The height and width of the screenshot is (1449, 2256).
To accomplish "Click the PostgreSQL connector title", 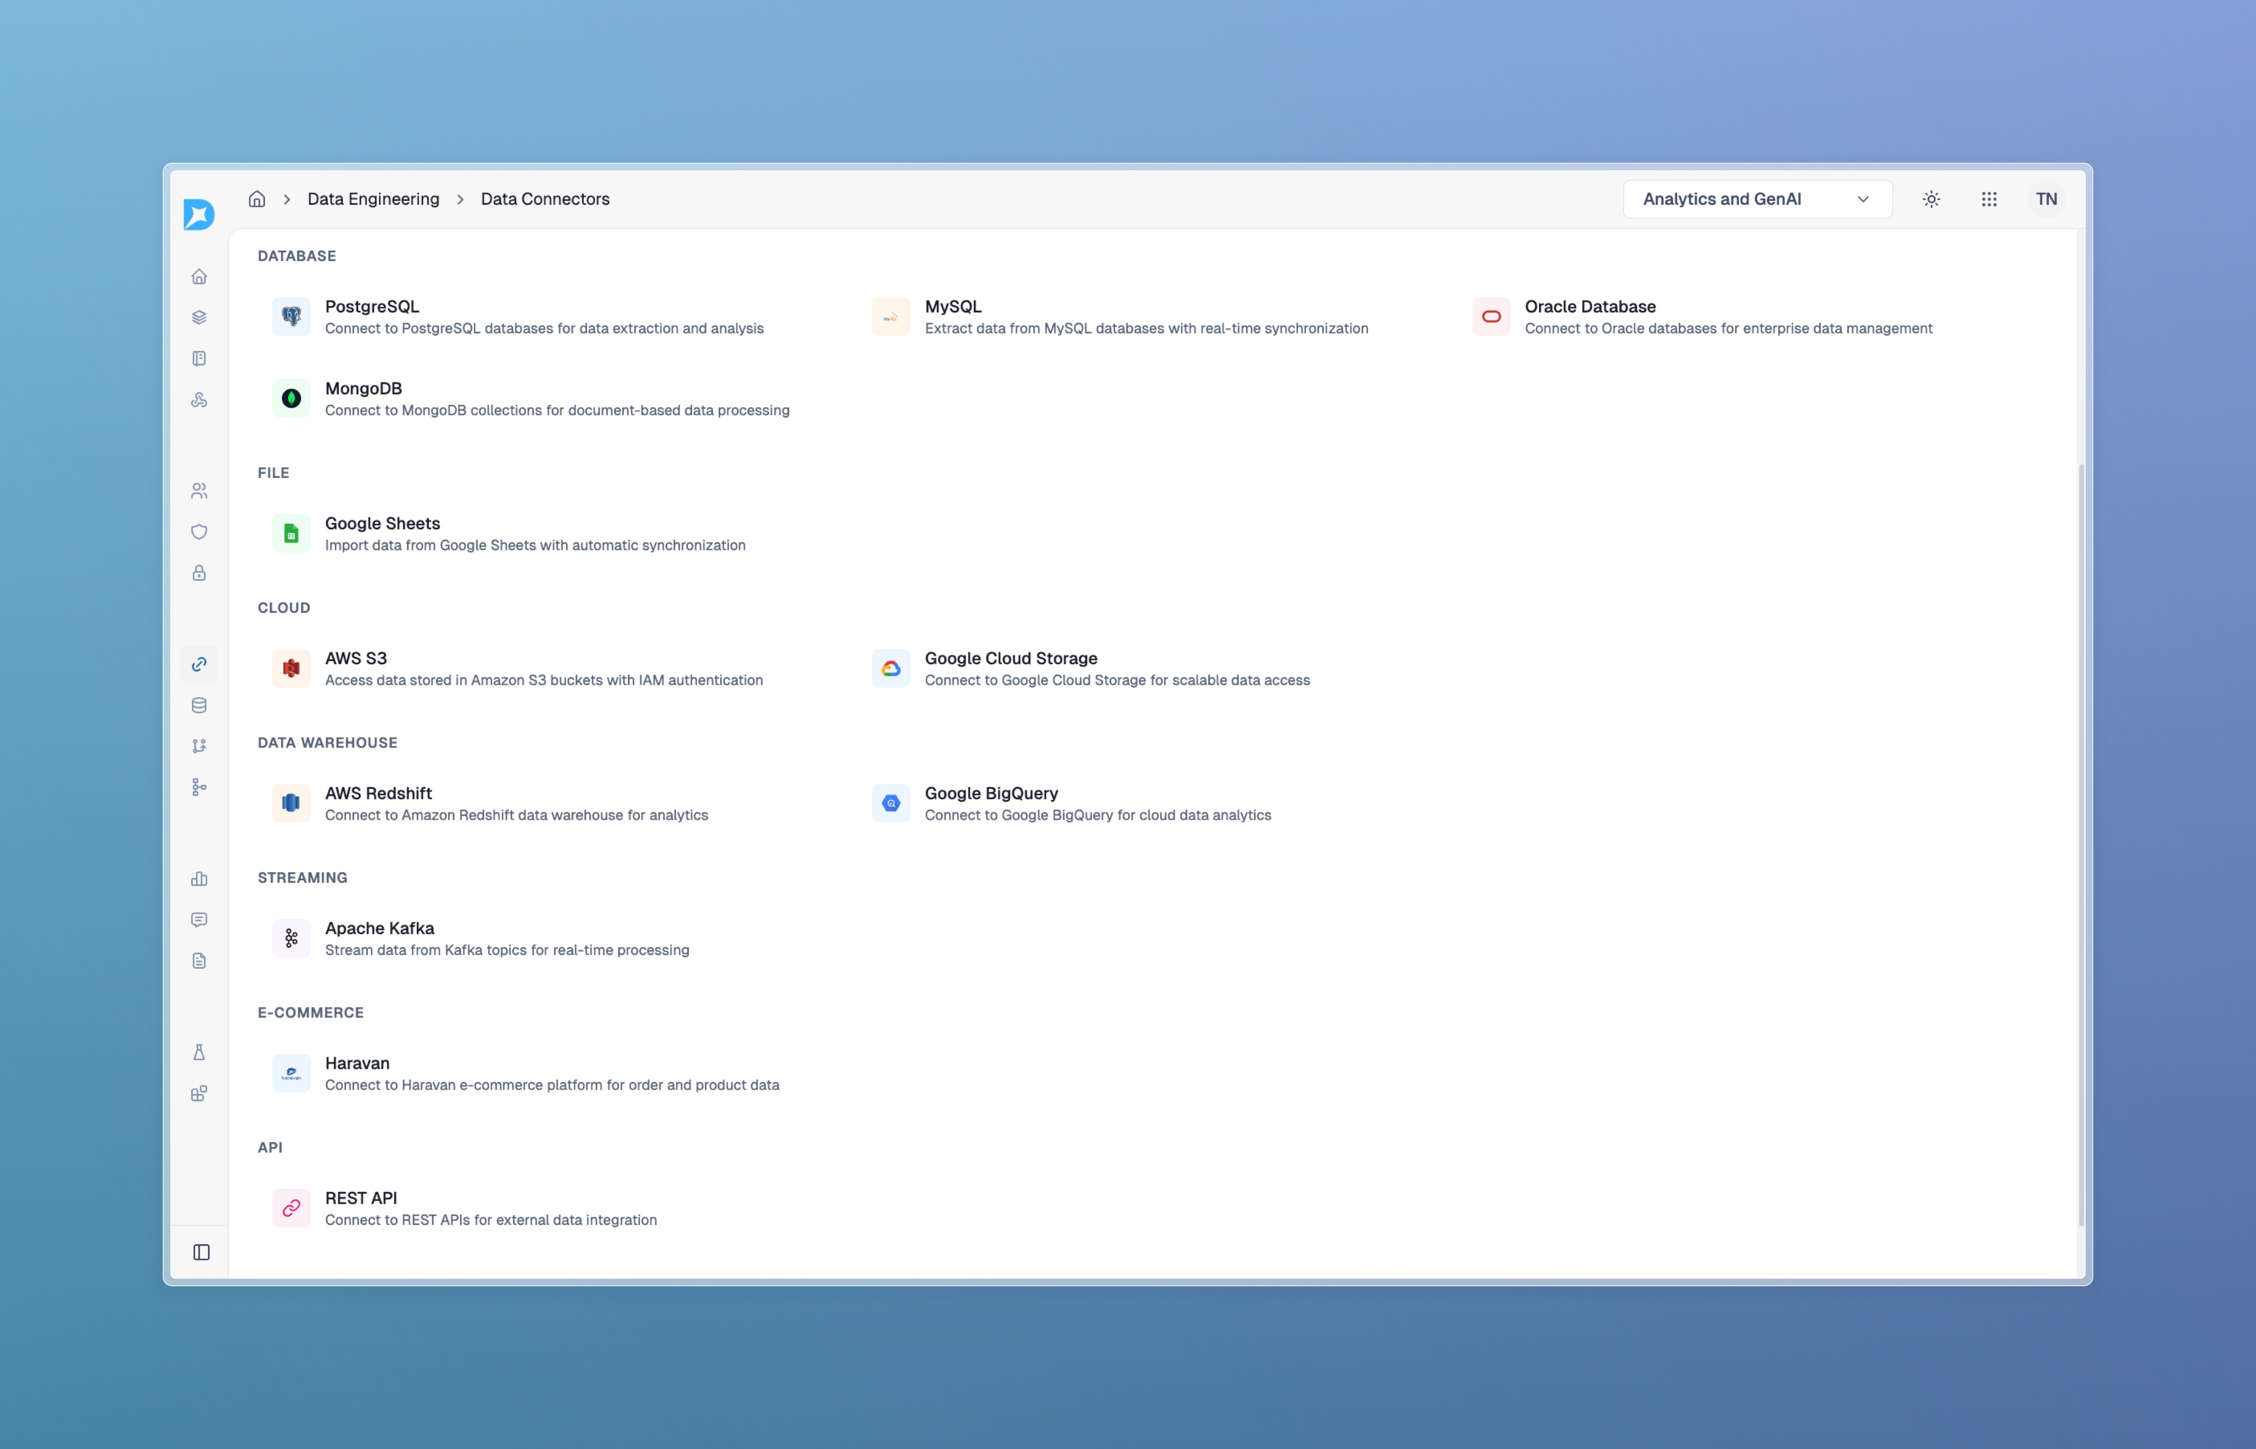I will click(372, 307).
